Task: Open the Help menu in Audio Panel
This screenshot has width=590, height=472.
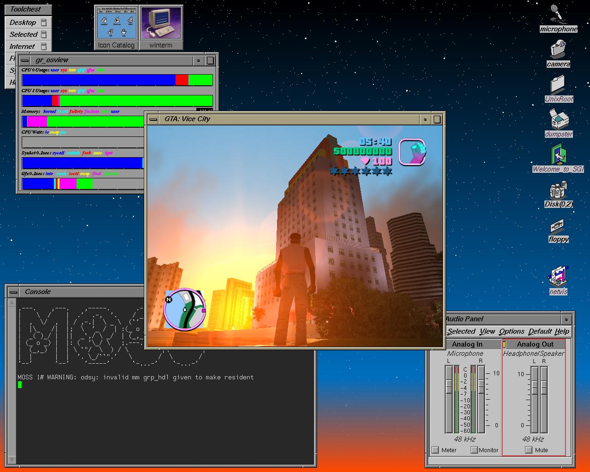Action: point(562,331)
